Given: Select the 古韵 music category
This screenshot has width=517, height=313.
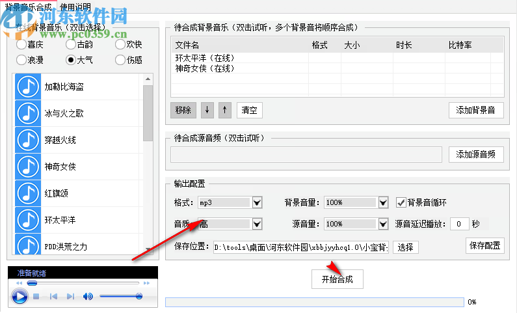Looking at the screenshot, I should point(79,44).
